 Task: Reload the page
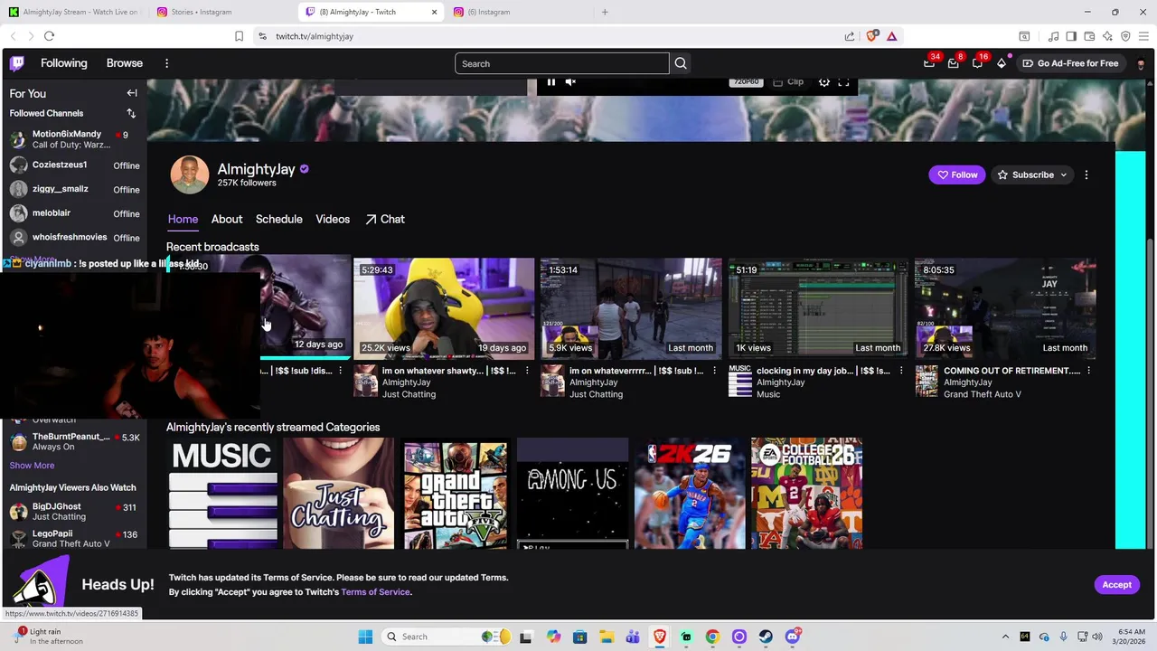click(x=49, y=36)
